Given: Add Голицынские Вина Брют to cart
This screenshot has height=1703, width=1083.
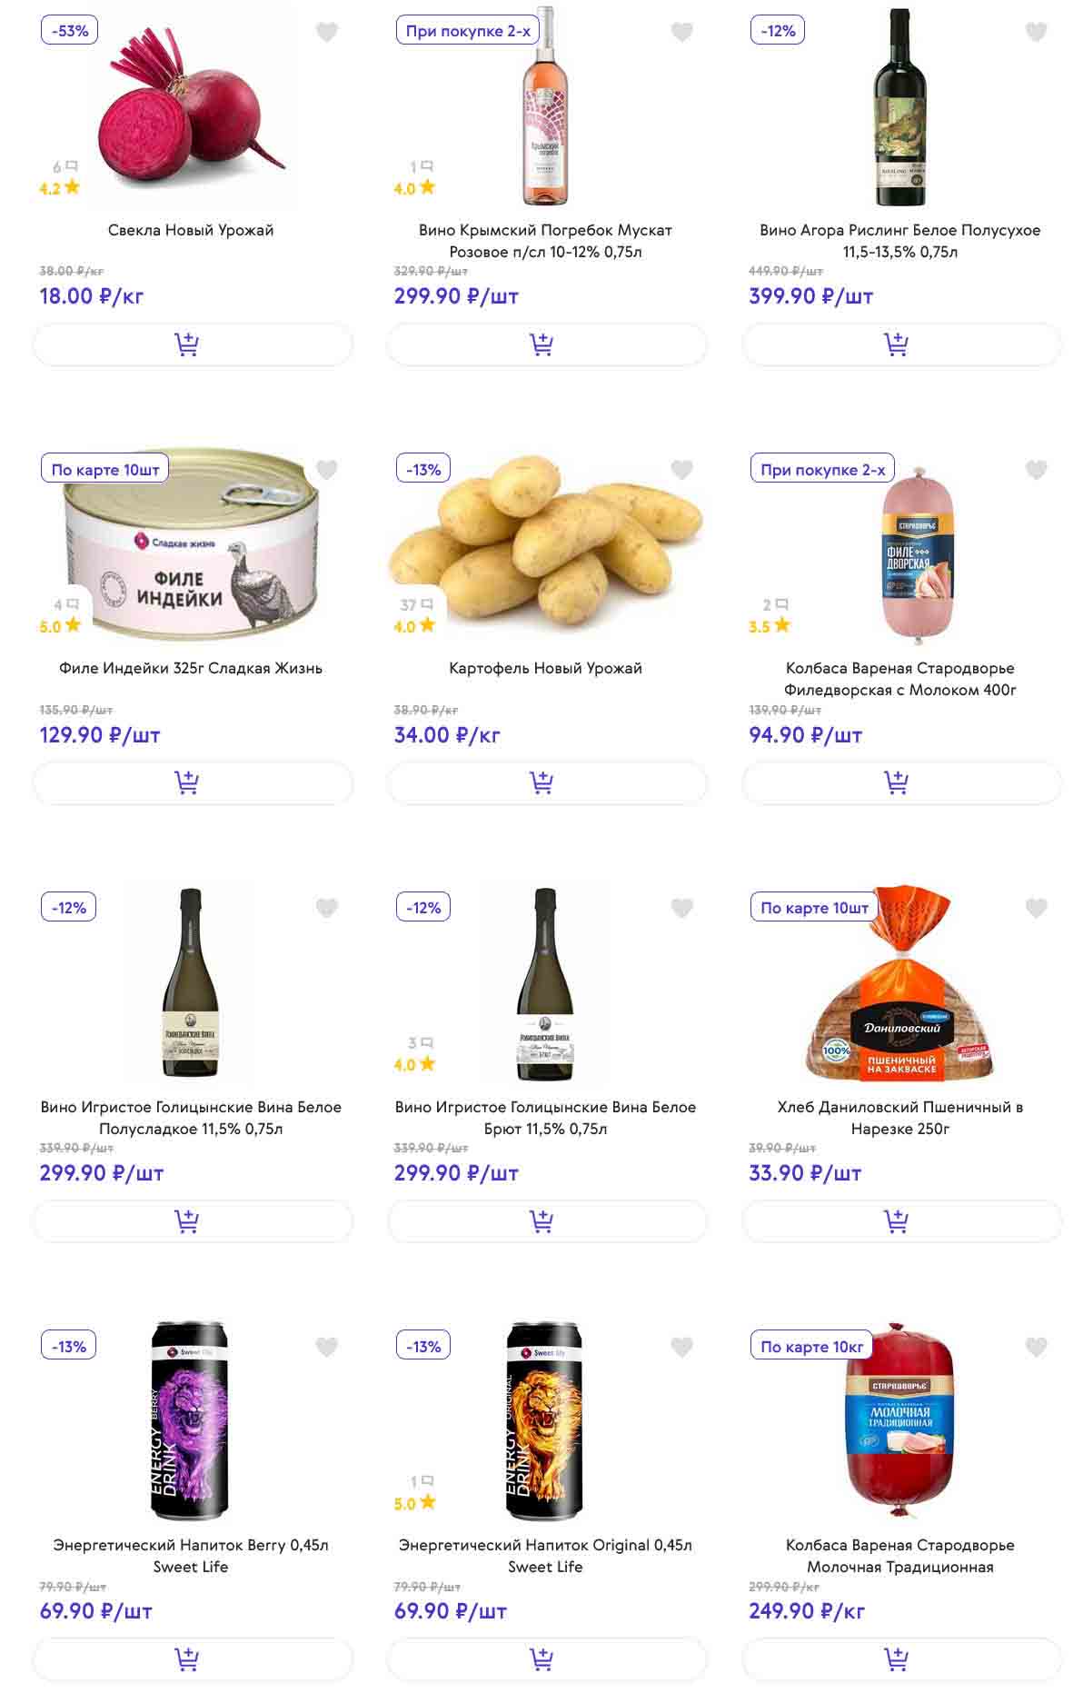Looking at the screenshot, I should [546, 1220].
